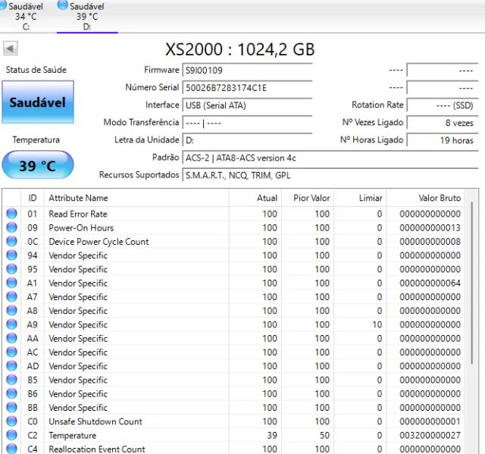Screen dimensions: 485x454
Task: Select the Read Error Rate attribute name
Action: pyautogui.click(x=78, y=214)
